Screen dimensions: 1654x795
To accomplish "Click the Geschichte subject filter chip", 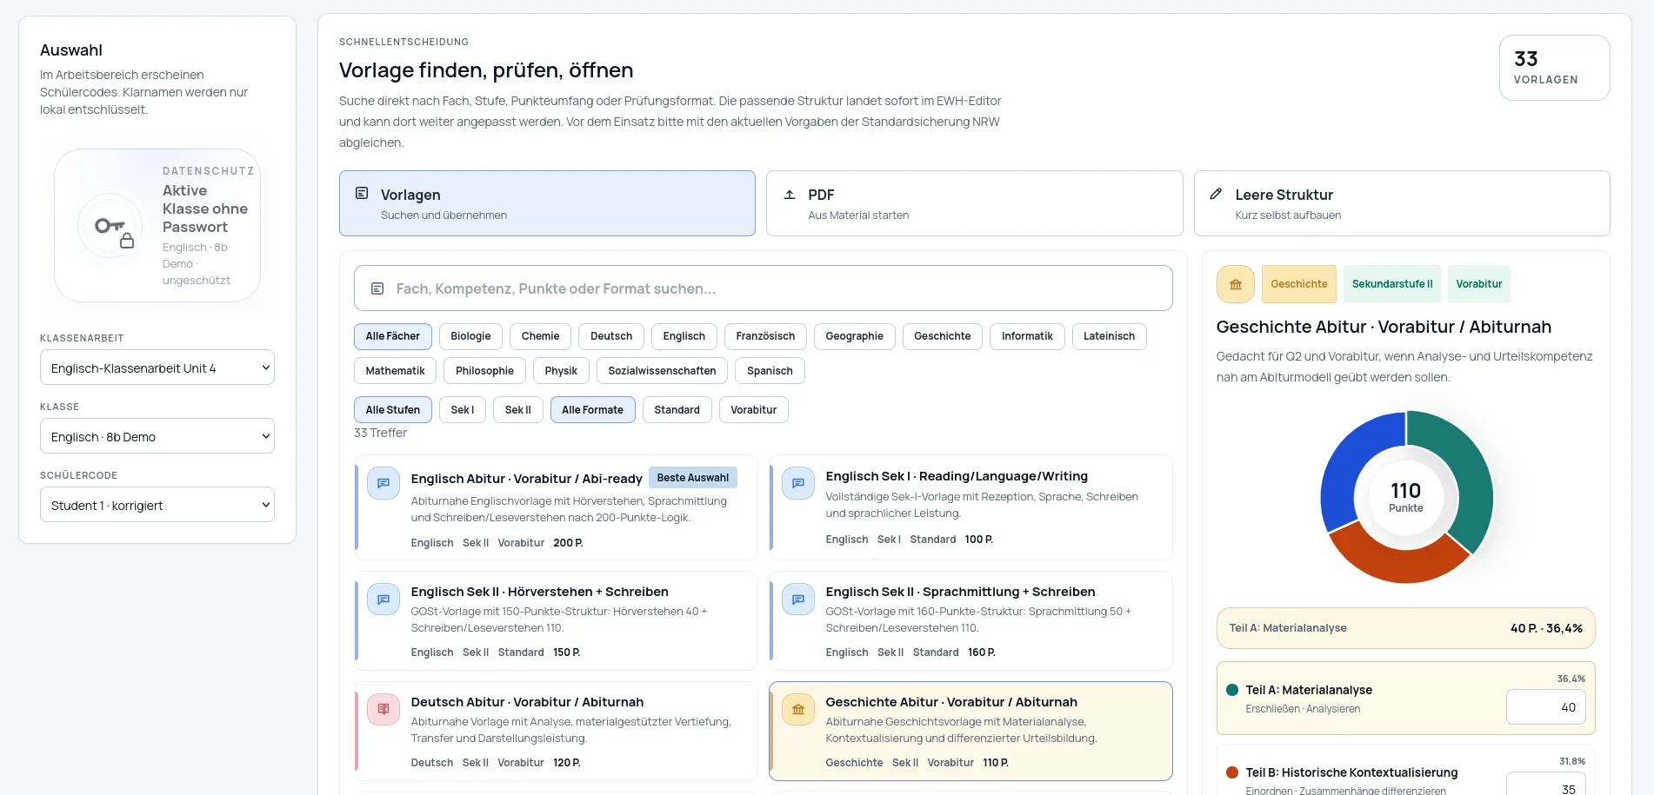I will coord(943,336).
